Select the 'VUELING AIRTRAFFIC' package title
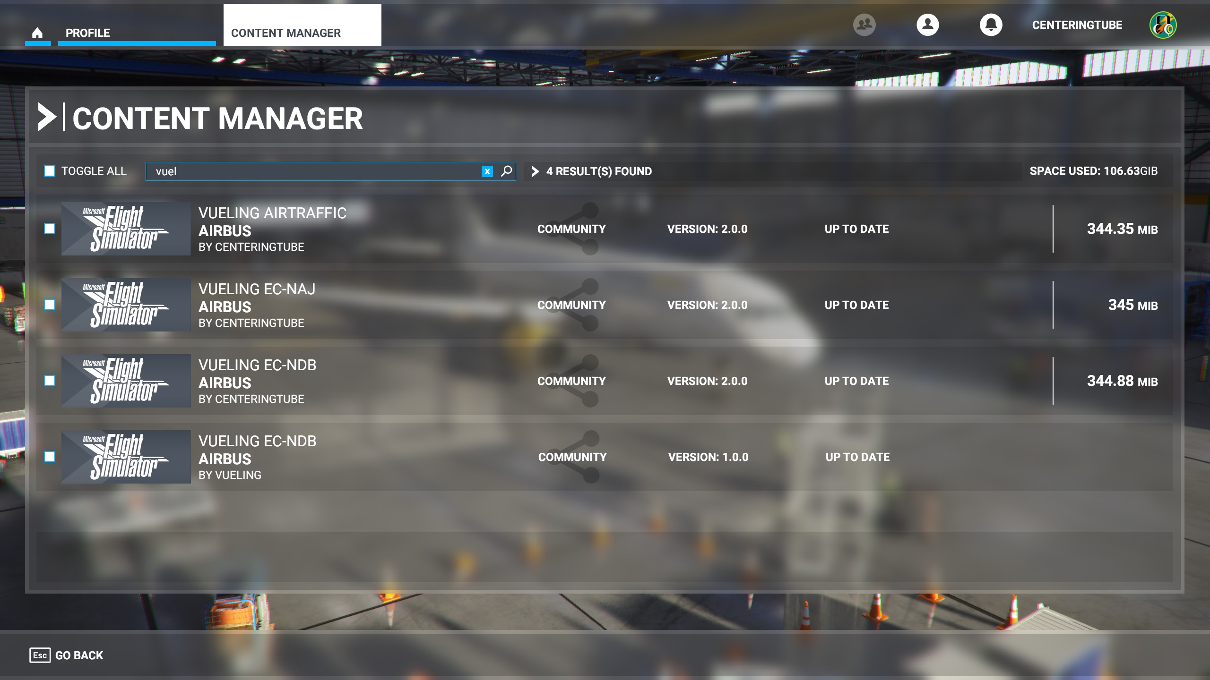1210x680 pixels. (272, 213)
